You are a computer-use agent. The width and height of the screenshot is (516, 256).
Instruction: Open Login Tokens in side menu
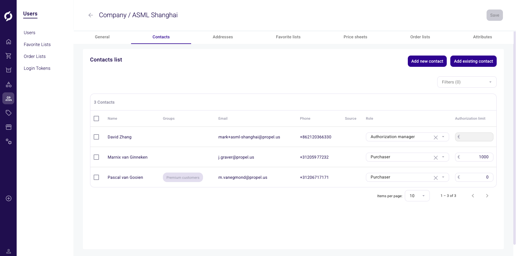37,68
